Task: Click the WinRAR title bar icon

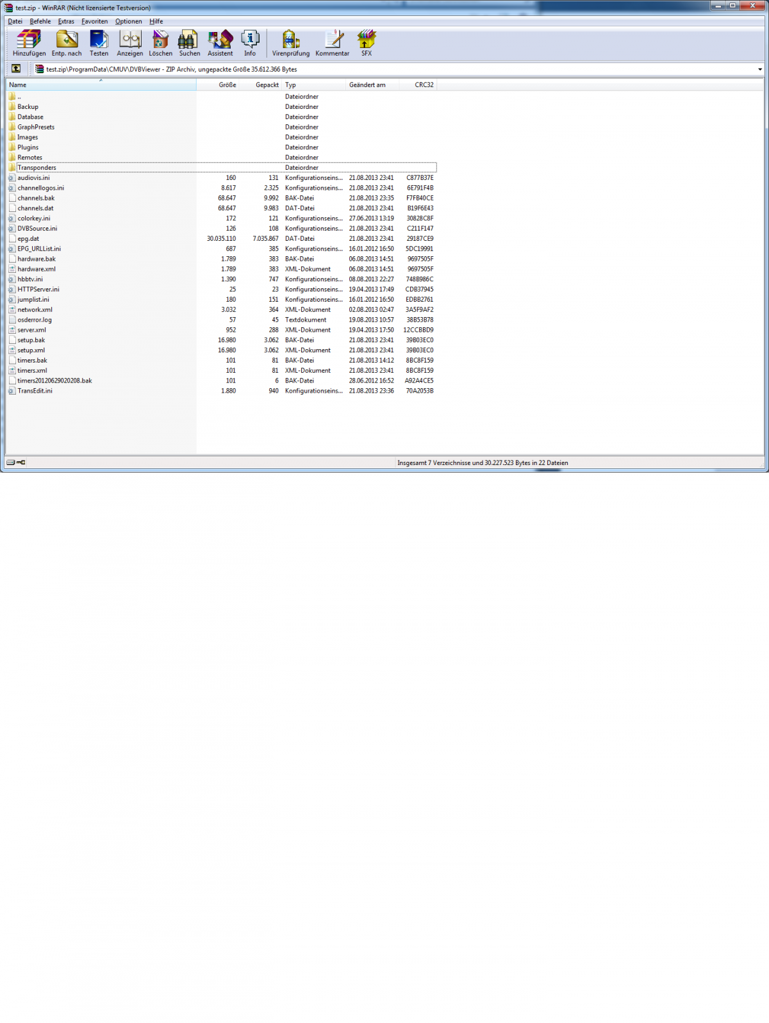Action: tap(8, 8)
